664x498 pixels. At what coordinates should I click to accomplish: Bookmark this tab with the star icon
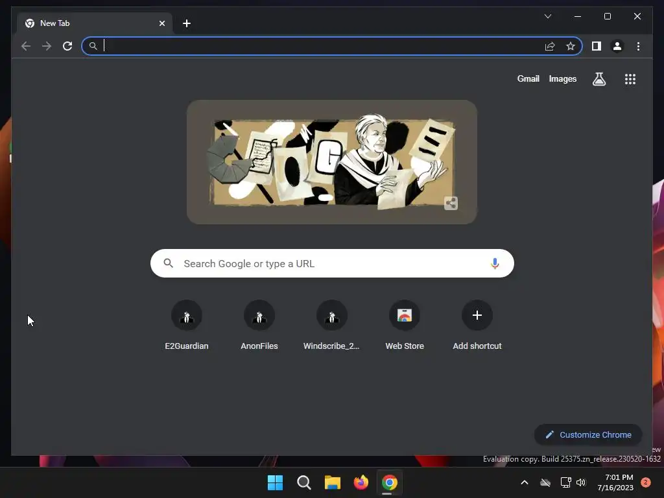(571, 46)
